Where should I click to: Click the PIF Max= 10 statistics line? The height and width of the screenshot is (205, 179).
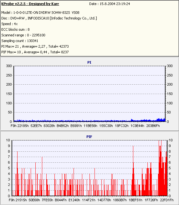(x=35, y=52)
